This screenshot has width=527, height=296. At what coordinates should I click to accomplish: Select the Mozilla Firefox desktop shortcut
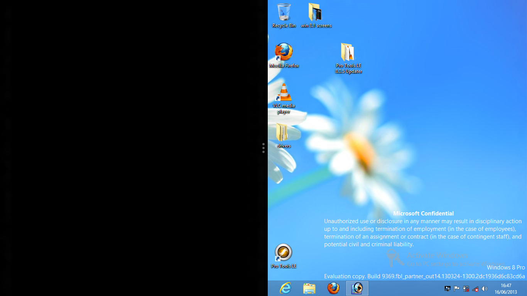(x=284, y=55)
